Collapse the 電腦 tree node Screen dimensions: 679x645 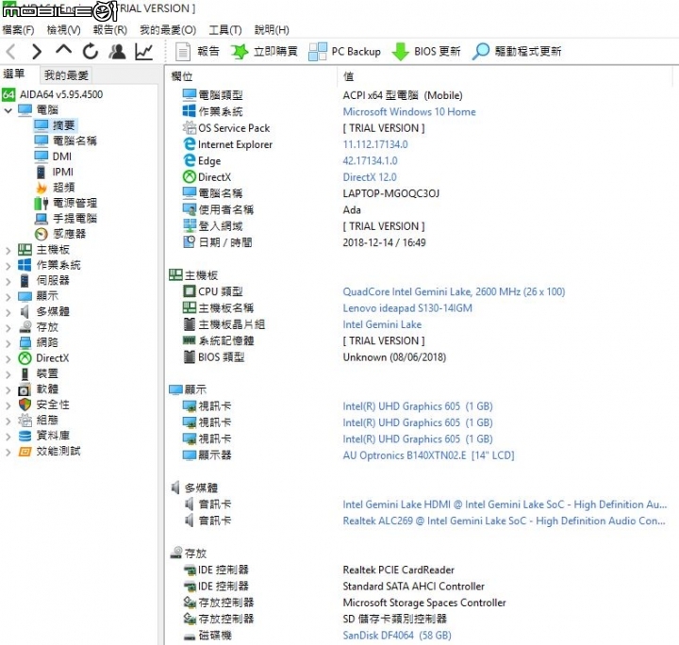(x=8, y=110)
